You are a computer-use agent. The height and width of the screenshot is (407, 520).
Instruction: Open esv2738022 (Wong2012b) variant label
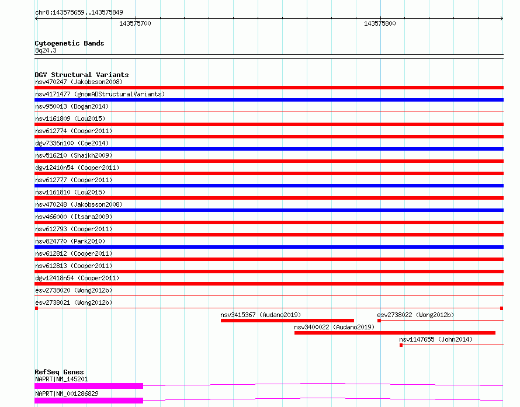[415, 315]
